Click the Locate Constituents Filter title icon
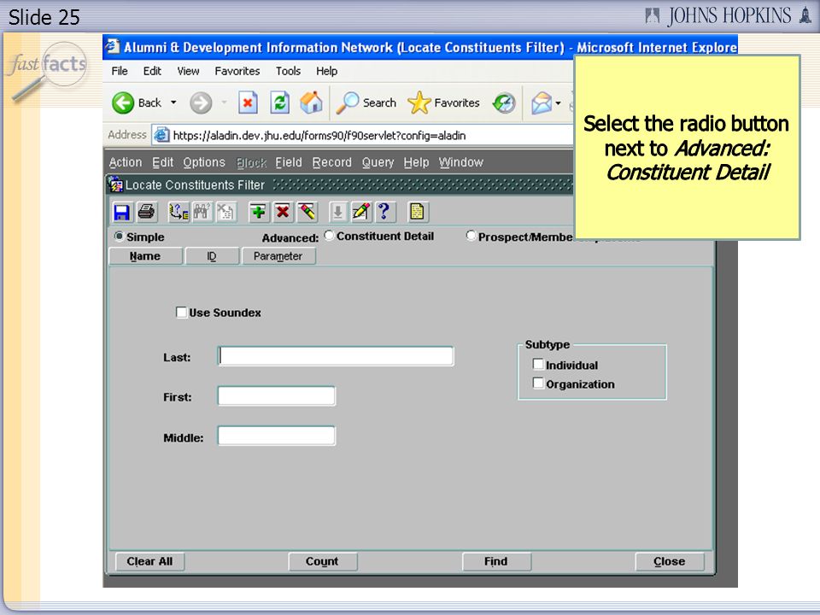 pos(115,184)
